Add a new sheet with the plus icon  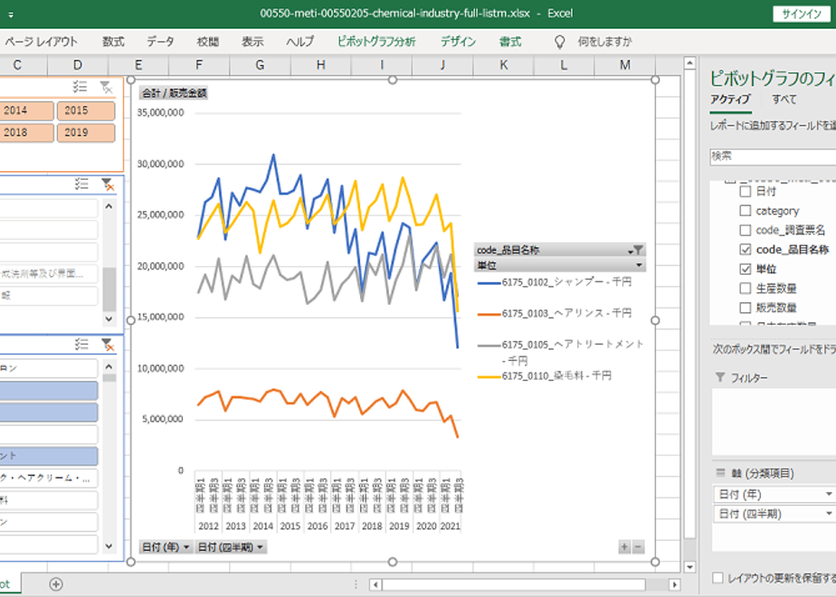[56, 584]
